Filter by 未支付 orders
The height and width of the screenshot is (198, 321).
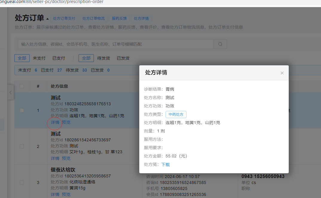[39, 58]
